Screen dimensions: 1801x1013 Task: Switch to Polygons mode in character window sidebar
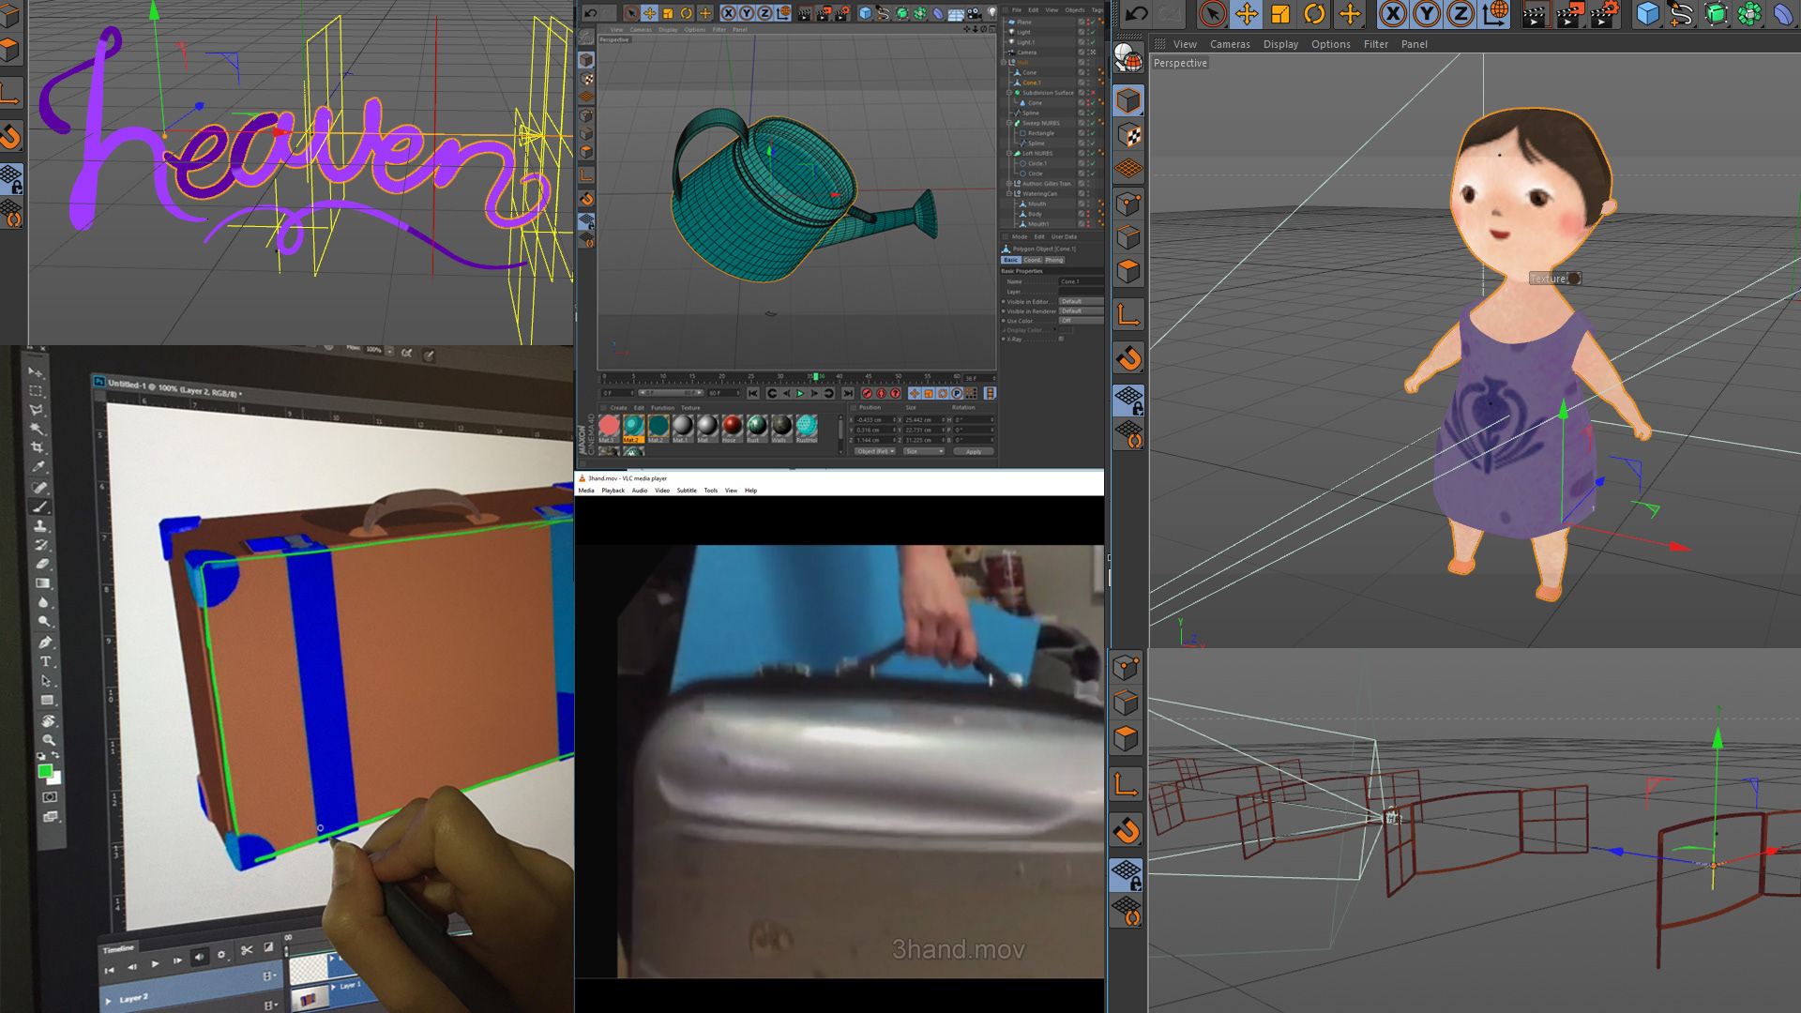[1128, 272]
